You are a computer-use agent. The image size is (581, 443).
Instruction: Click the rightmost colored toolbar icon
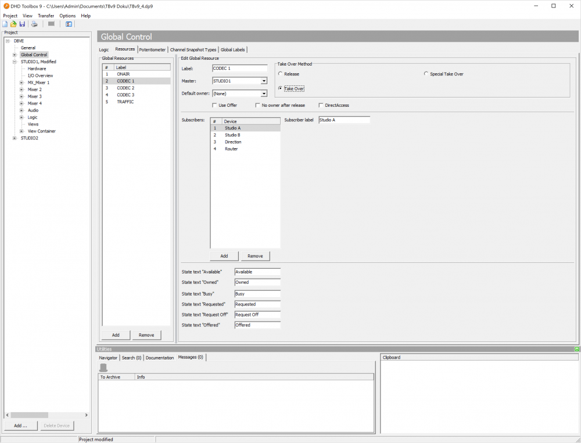68,24
